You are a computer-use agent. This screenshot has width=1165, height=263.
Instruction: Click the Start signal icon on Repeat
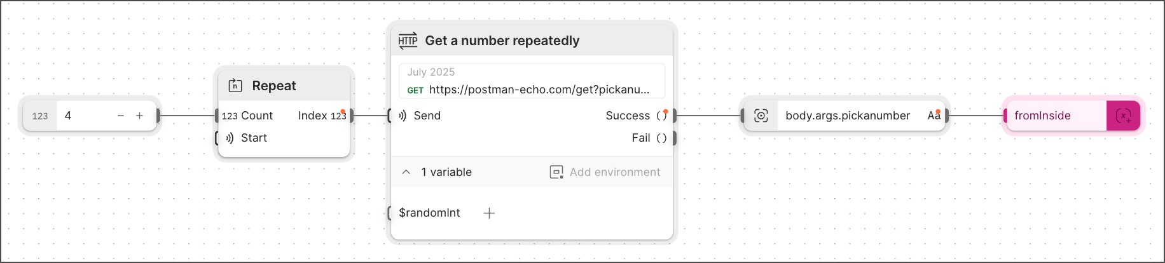pos(230,138)
